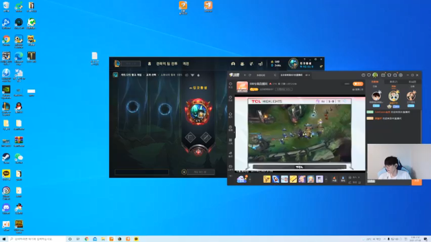Image resolution: width=431 pixels, height=242 pixels.
Task: Select third tab in Huya right panel
Action: pos(412,82)
